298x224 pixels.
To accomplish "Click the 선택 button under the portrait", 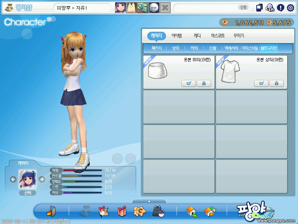I will [x=28, y=193].
